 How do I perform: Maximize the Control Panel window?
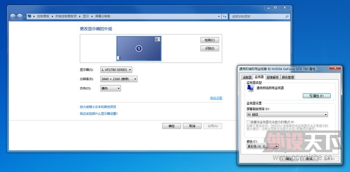(x=276, y=7)
